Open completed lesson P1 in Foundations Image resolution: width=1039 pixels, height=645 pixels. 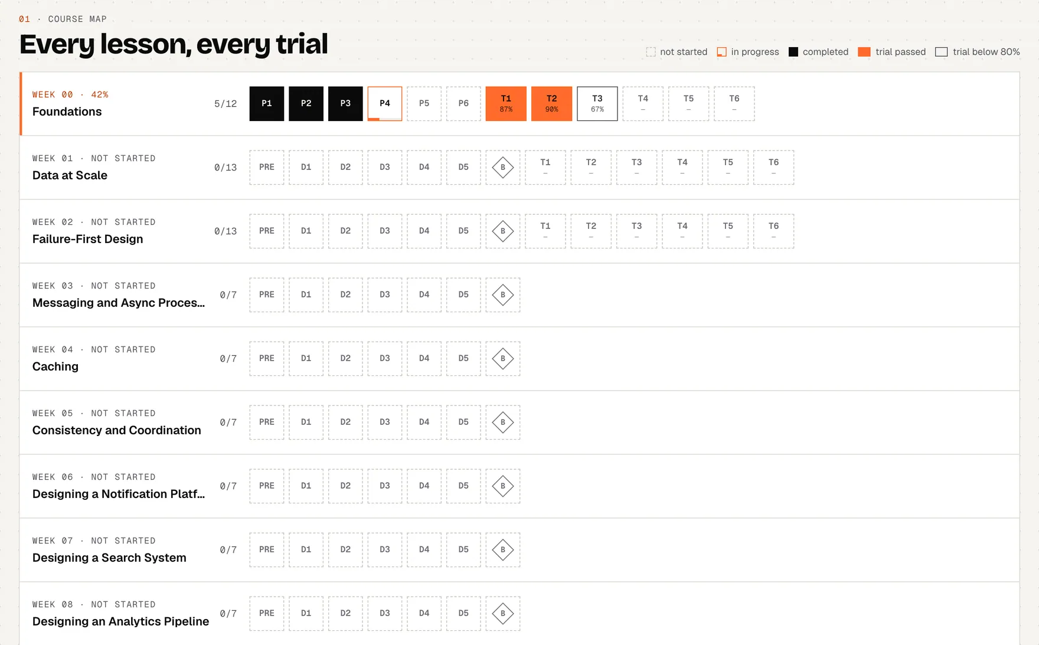click(x=267, y=104)
